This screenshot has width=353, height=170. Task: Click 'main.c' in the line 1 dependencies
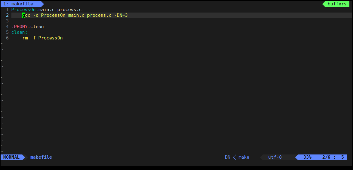47,10
